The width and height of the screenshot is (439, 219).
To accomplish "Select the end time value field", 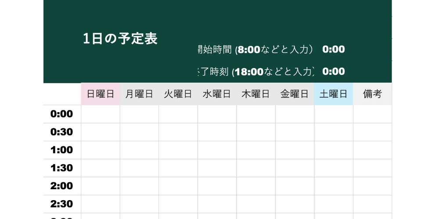I will (x=333, y=71).
